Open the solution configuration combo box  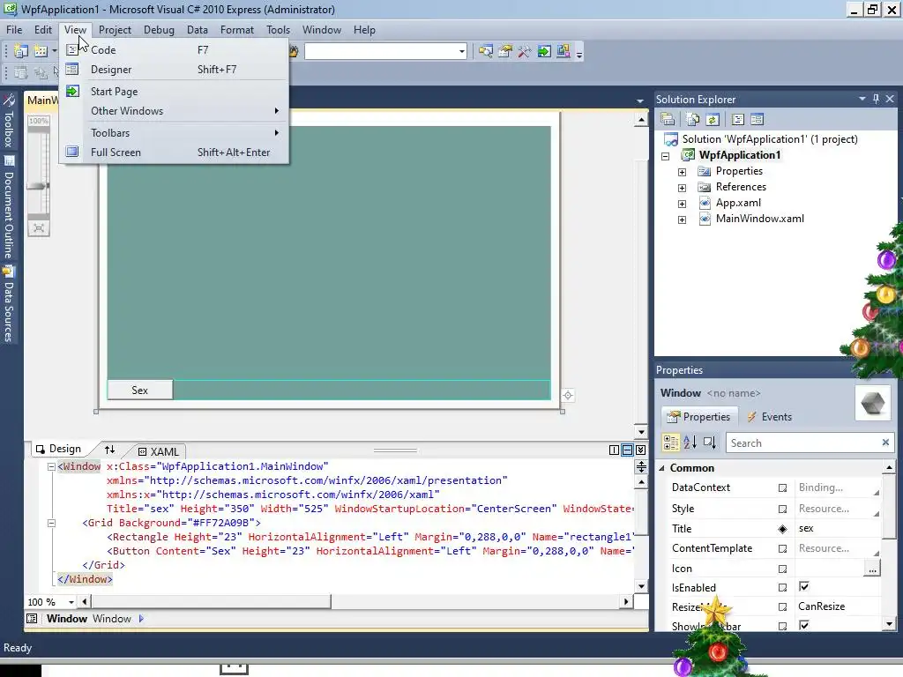[x=385, y=51]
